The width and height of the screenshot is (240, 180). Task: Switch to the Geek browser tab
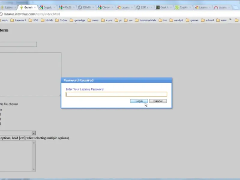click(x=164, y=7)
